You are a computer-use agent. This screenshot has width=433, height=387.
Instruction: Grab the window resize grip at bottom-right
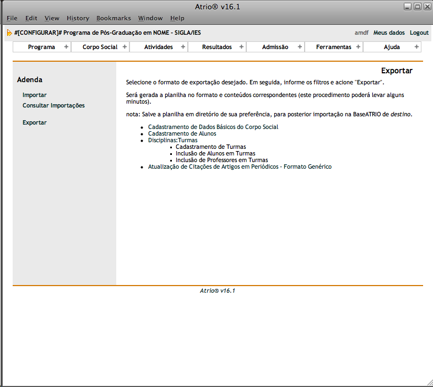429,383
